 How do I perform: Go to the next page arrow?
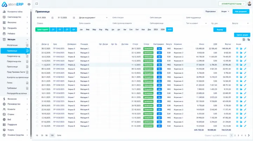coord(249,135)
